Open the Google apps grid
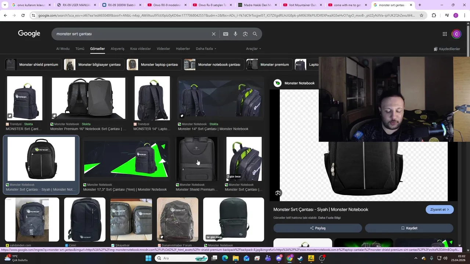Image resolution: width=470 pixels, height=264 pixels. [445, 34]
